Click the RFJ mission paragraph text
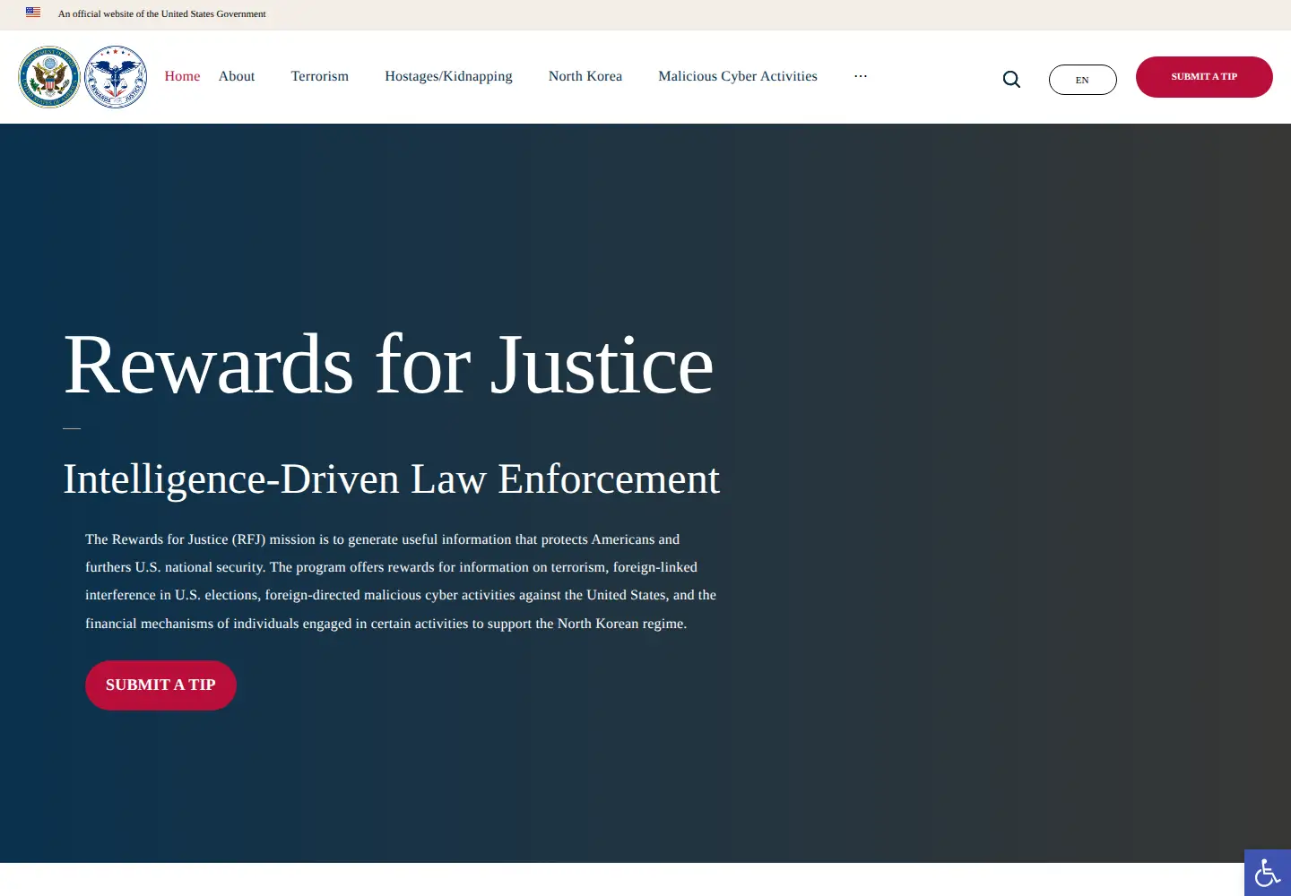The width and height of the screenshot is (1291, 896). click(x=401, y=582)
